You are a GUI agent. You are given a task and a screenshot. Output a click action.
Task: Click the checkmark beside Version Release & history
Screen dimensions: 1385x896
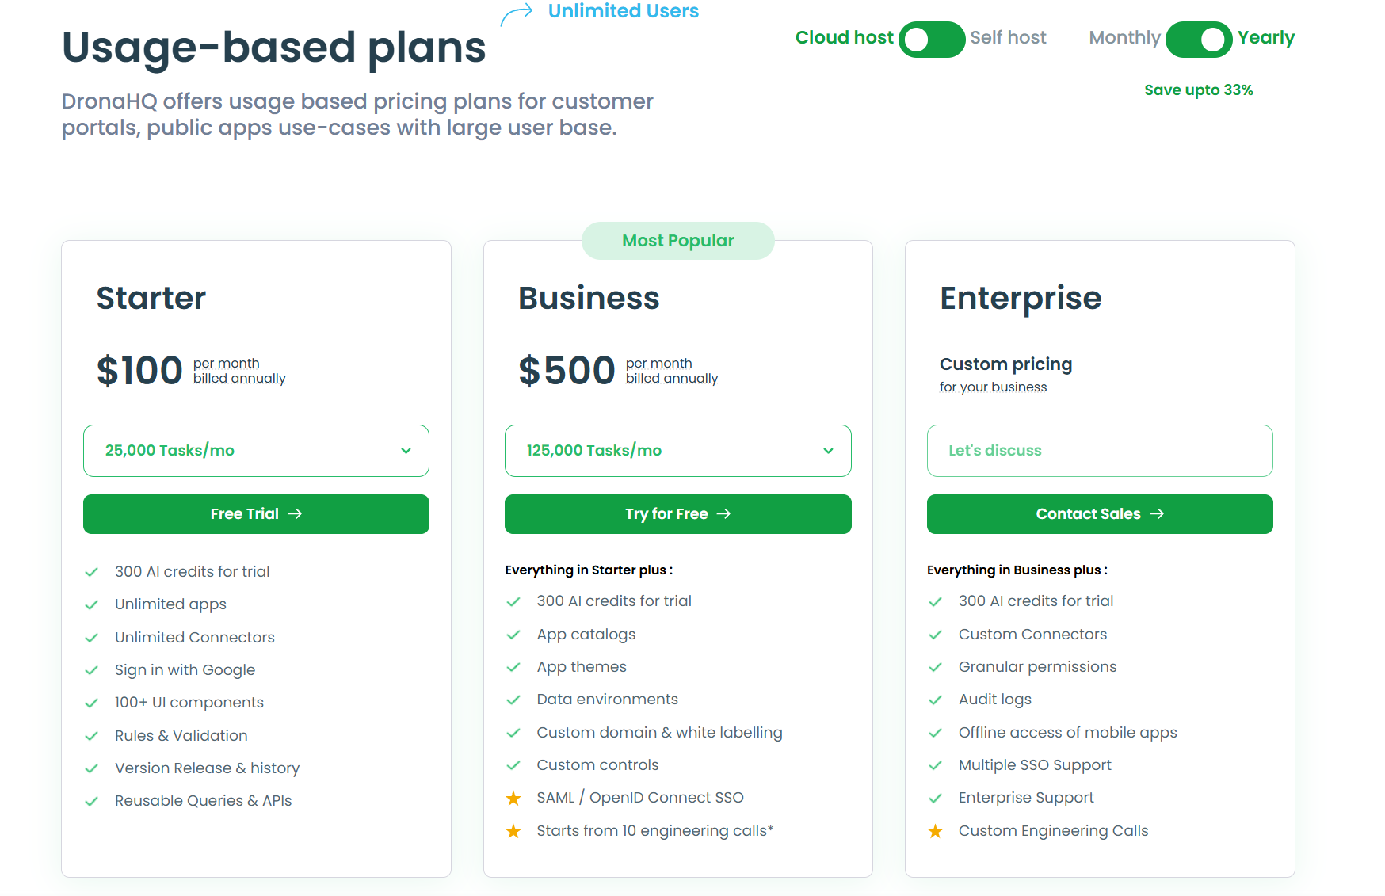tap(92, 768)
